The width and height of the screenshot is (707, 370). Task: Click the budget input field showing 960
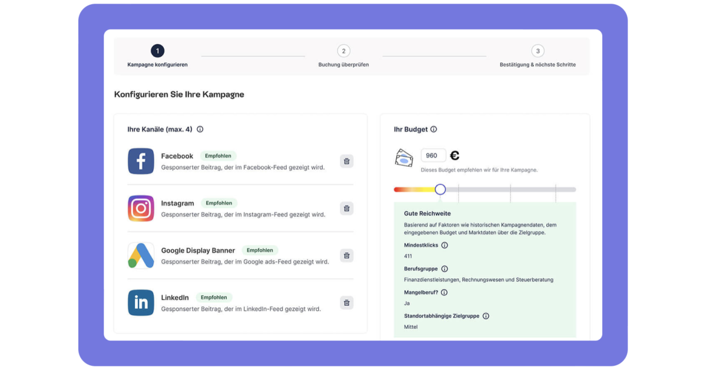433,156
